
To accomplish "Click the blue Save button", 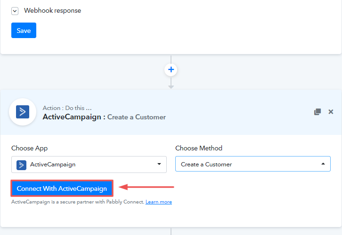I will [24, 31].
